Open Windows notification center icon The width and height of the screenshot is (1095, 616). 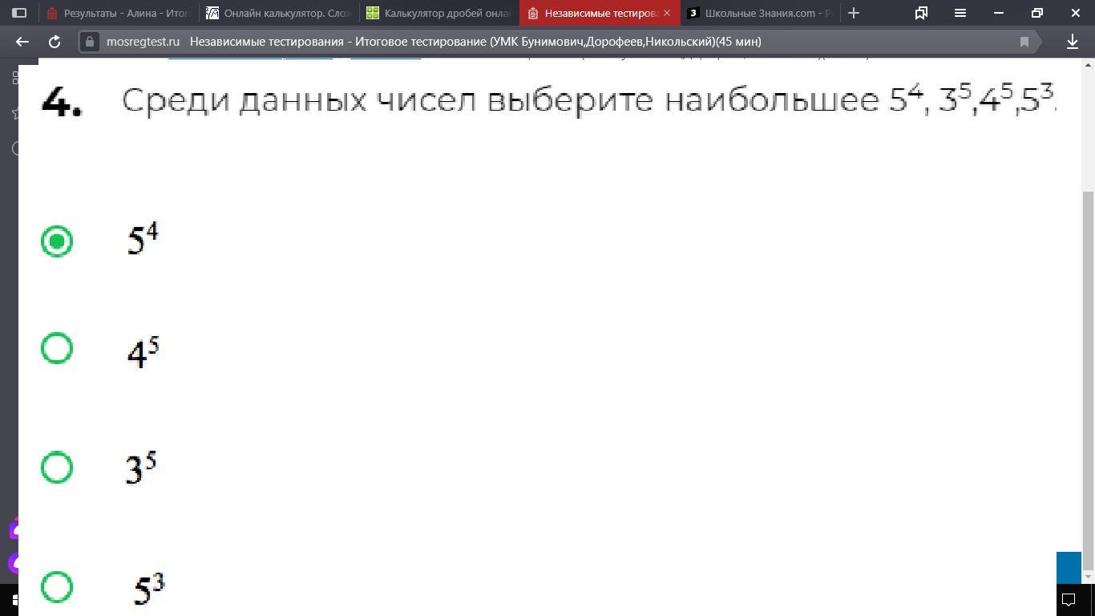[1069, 599]
